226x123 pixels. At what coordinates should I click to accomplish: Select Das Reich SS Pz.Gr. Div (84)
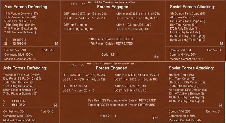click(x=22, y=78)
